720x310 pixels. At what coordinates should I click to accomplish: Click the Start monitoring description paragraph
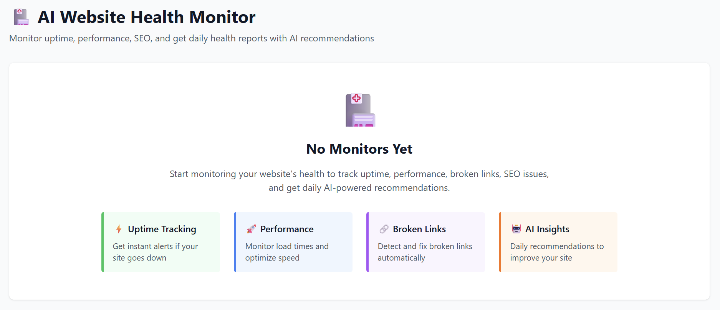359,180
